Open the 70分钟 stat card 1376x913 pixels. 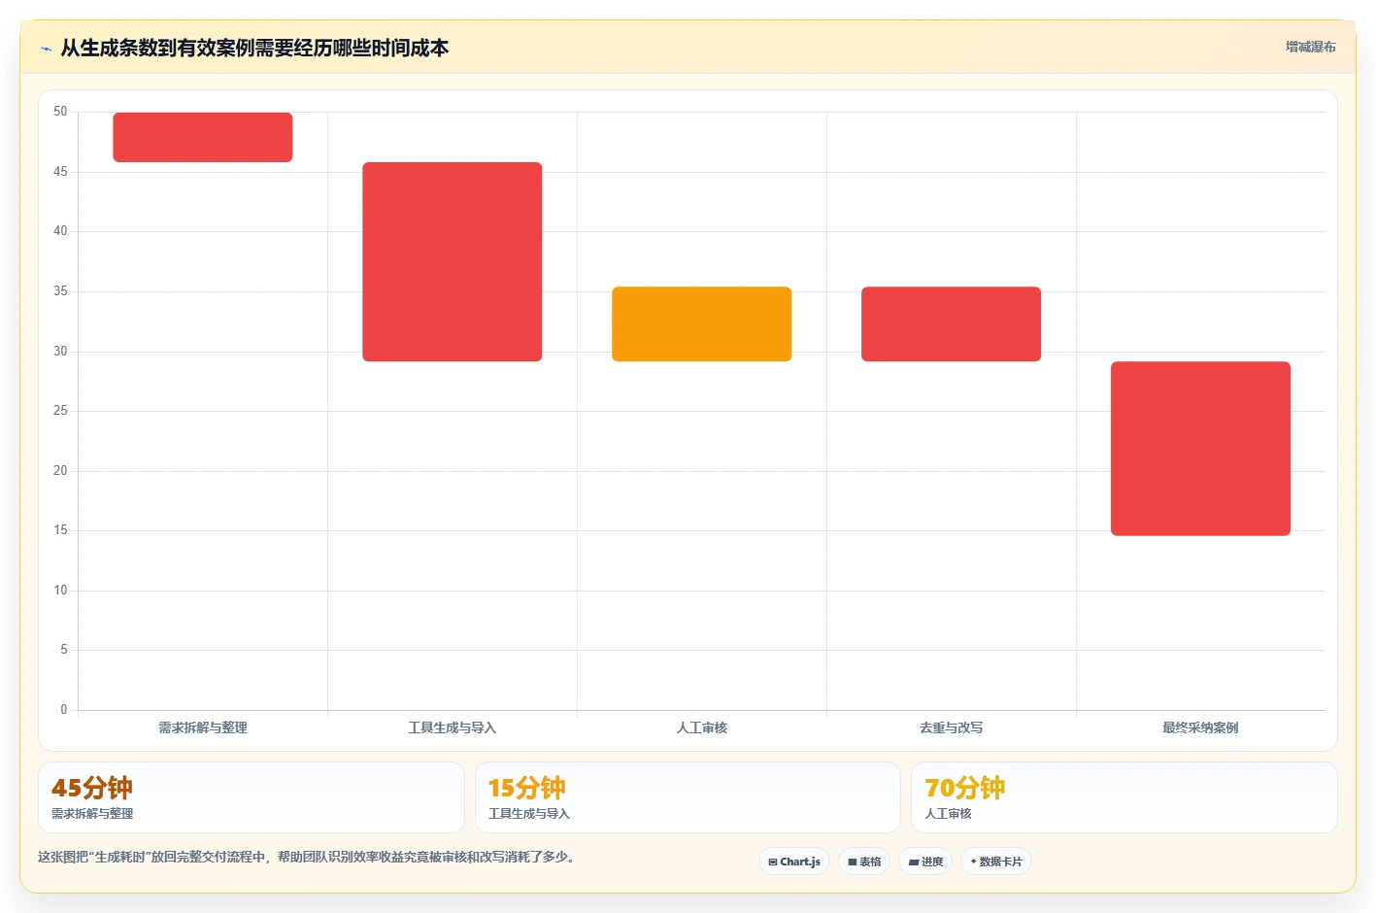point(1124,797)
